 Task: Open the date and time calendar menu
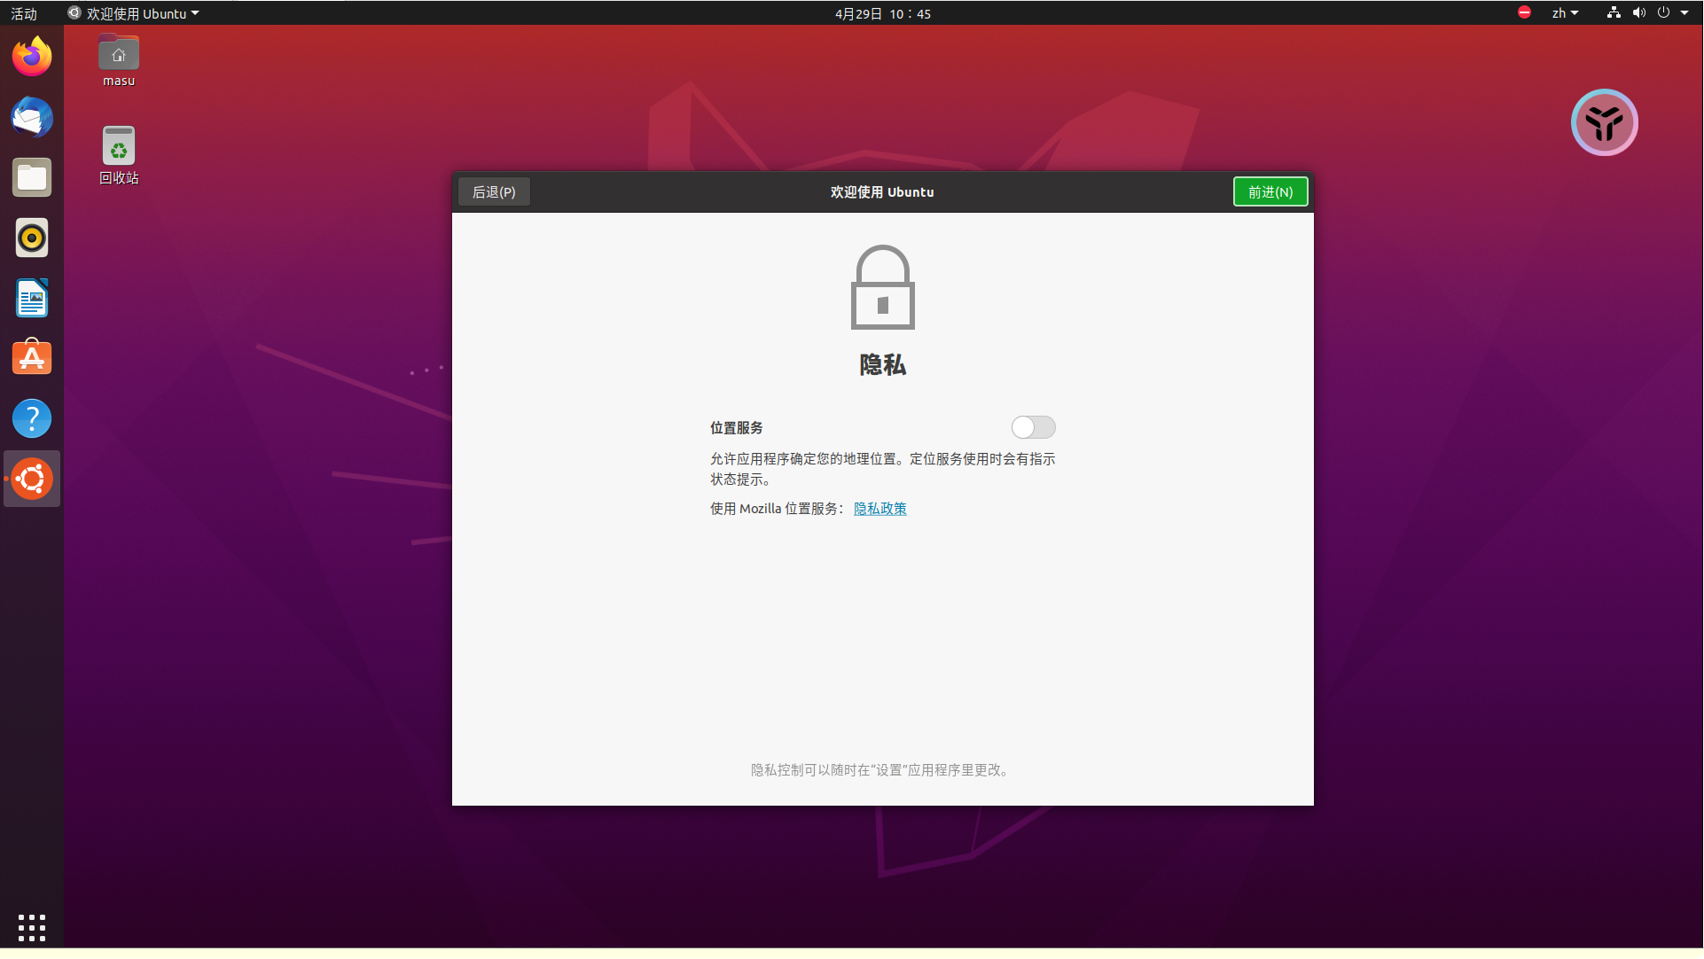click(882, 13)
